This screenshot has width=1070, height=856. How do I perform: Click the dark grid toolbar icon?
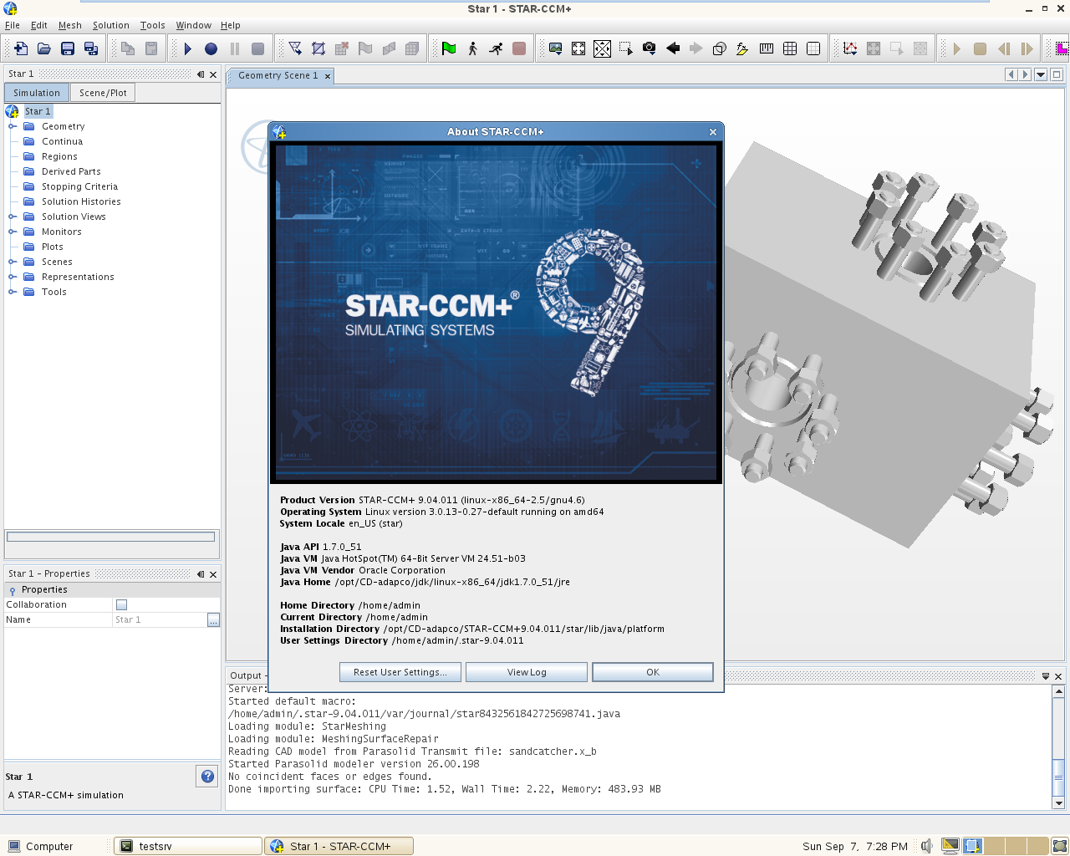click(x=790, y=48)
